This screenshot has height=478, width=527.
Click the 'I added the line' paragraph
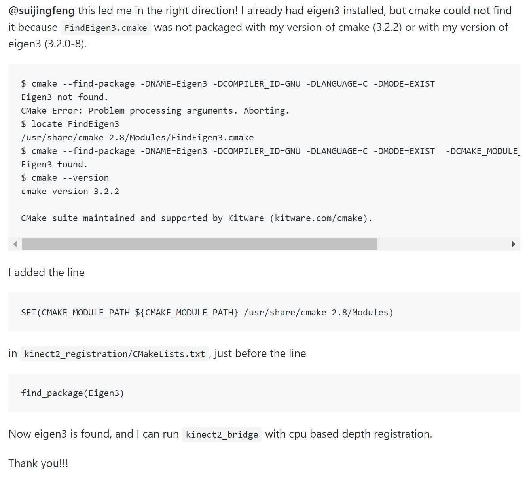click(46, 273)
